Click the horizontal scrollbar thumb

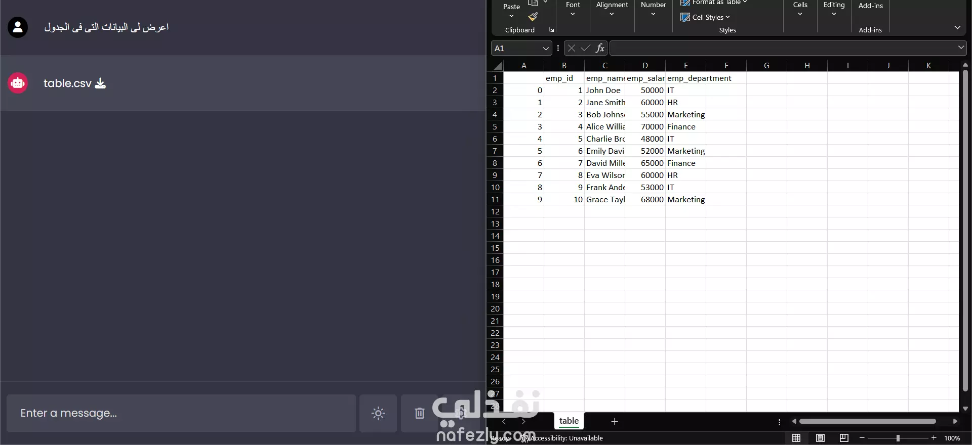[x=868, y=421]
